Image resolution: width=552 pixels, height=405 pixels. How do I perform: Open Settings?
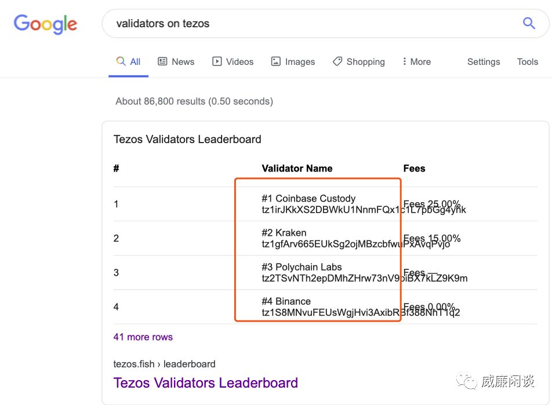coord(484,61)
